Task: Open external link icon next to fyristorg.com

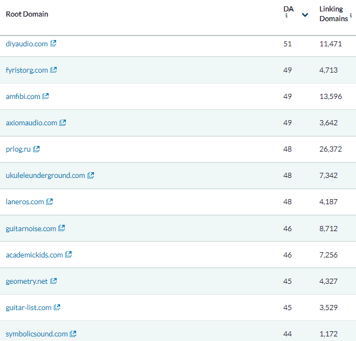Action: click(x=54, y=70)
